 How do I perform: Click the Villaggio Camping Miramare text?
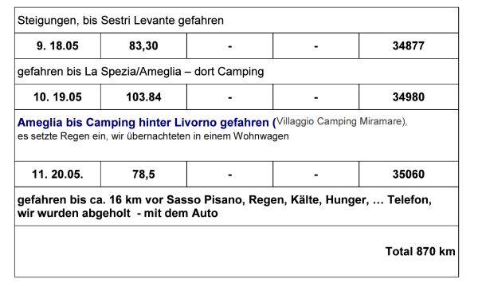[x=342, y=121]
